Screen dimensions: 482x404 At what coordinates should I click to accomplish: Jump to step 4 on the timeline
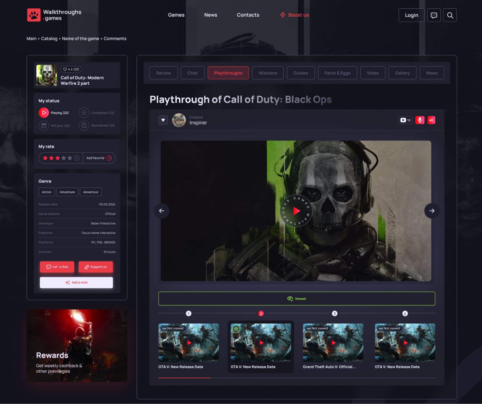405,313
